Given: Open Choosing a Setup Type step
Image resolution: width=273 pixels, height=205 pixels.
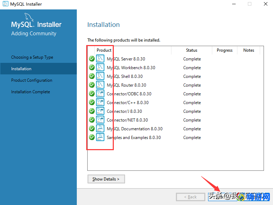Looking at the screenshot, I should [32, 57].
